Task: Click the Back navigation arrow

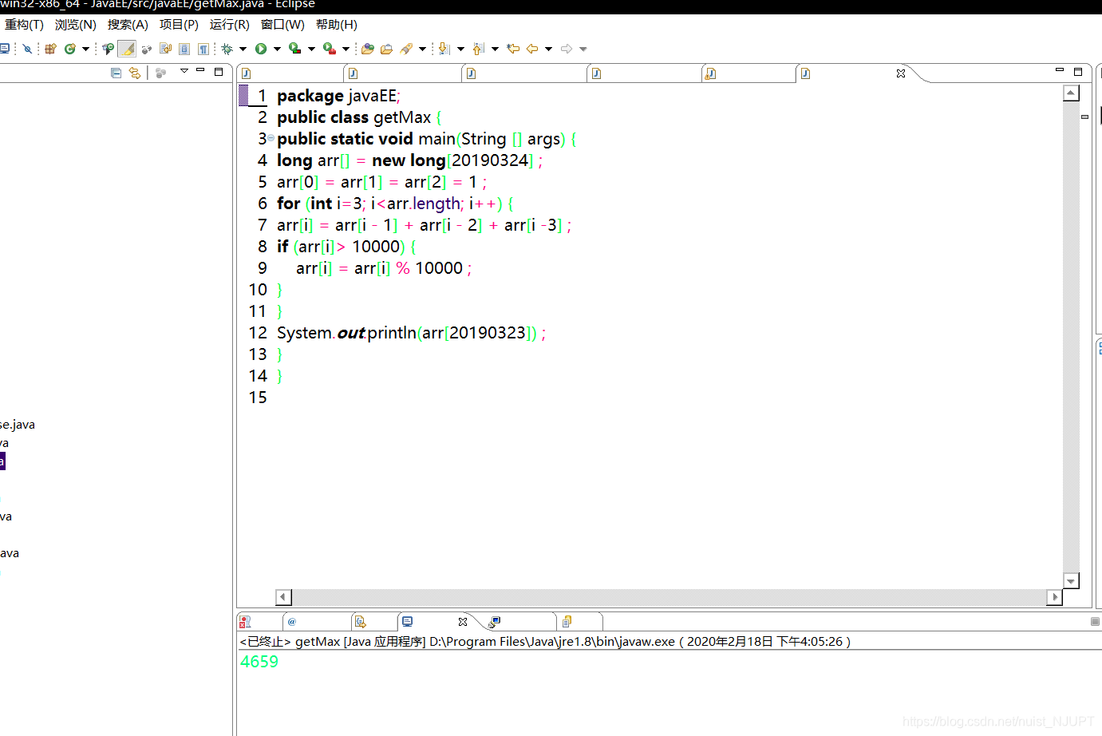Action: click(532, 49)
